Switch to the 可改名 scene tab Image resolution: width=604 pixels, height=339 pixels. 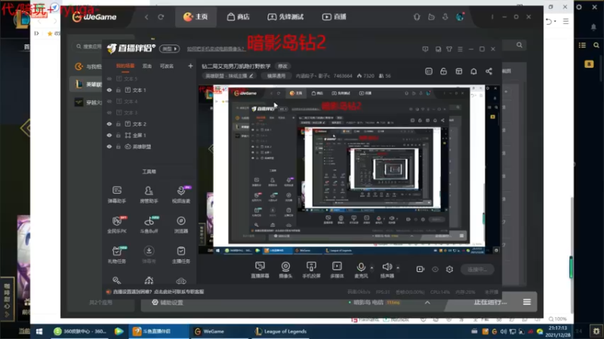166,66
